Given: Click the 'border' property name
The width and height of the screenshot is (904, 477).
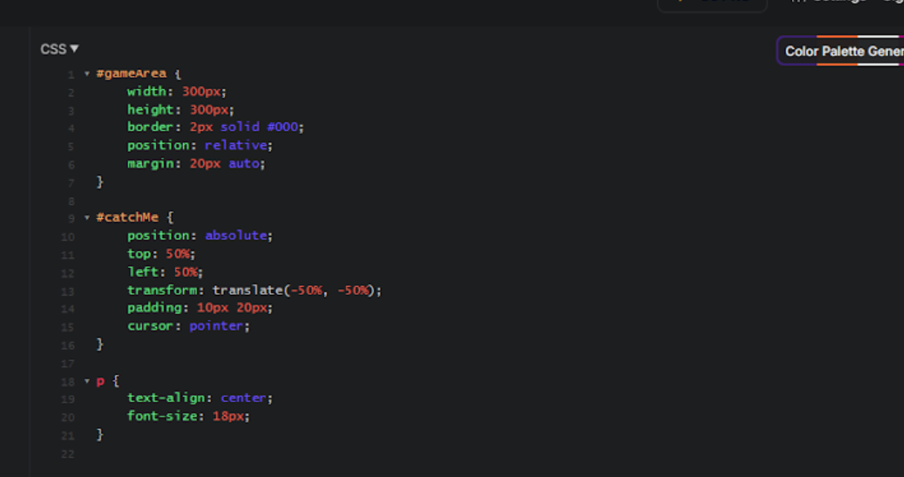Looking at the screenshot, I should click(150, 127).
